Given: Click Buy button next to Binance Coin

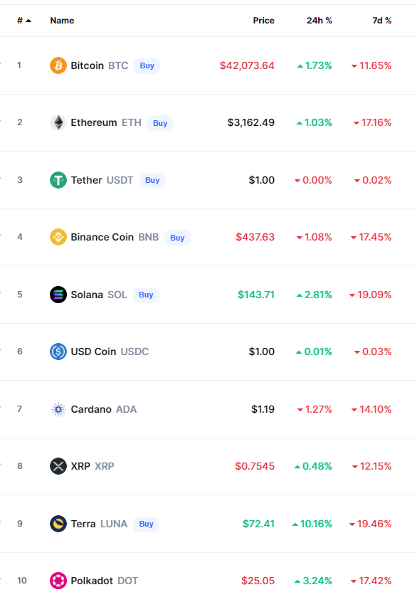Looking at the screenshot, I should 177,238.
